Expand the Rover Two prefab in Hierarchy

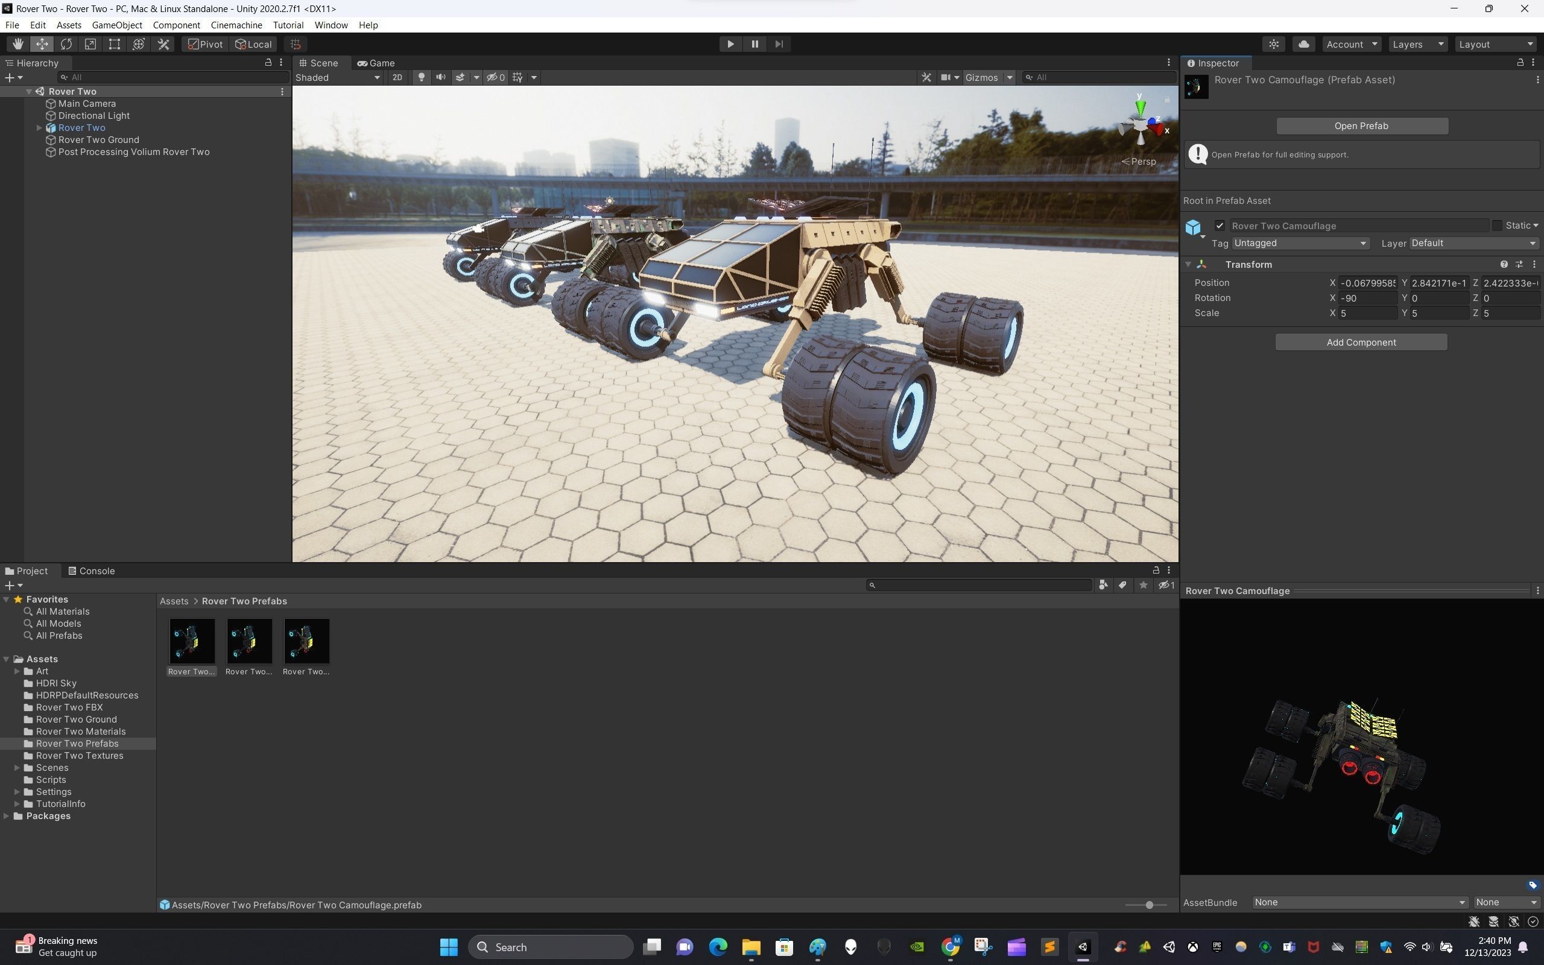[39, 128]
